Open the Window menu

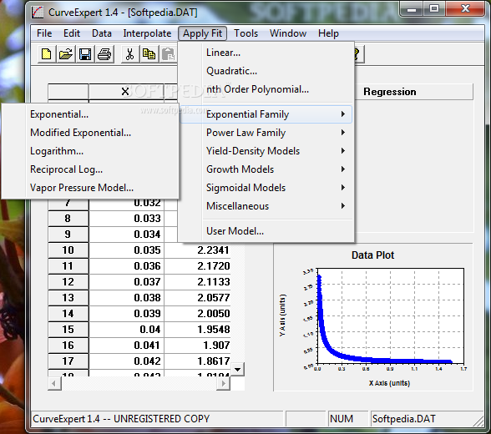pyautogui.click(x=288, y=33)
